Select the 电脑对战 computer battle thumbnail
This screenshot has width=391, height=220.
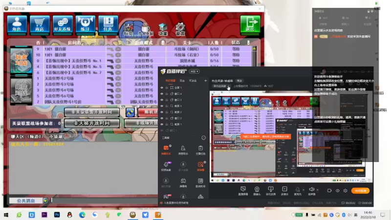pos(21,90)
